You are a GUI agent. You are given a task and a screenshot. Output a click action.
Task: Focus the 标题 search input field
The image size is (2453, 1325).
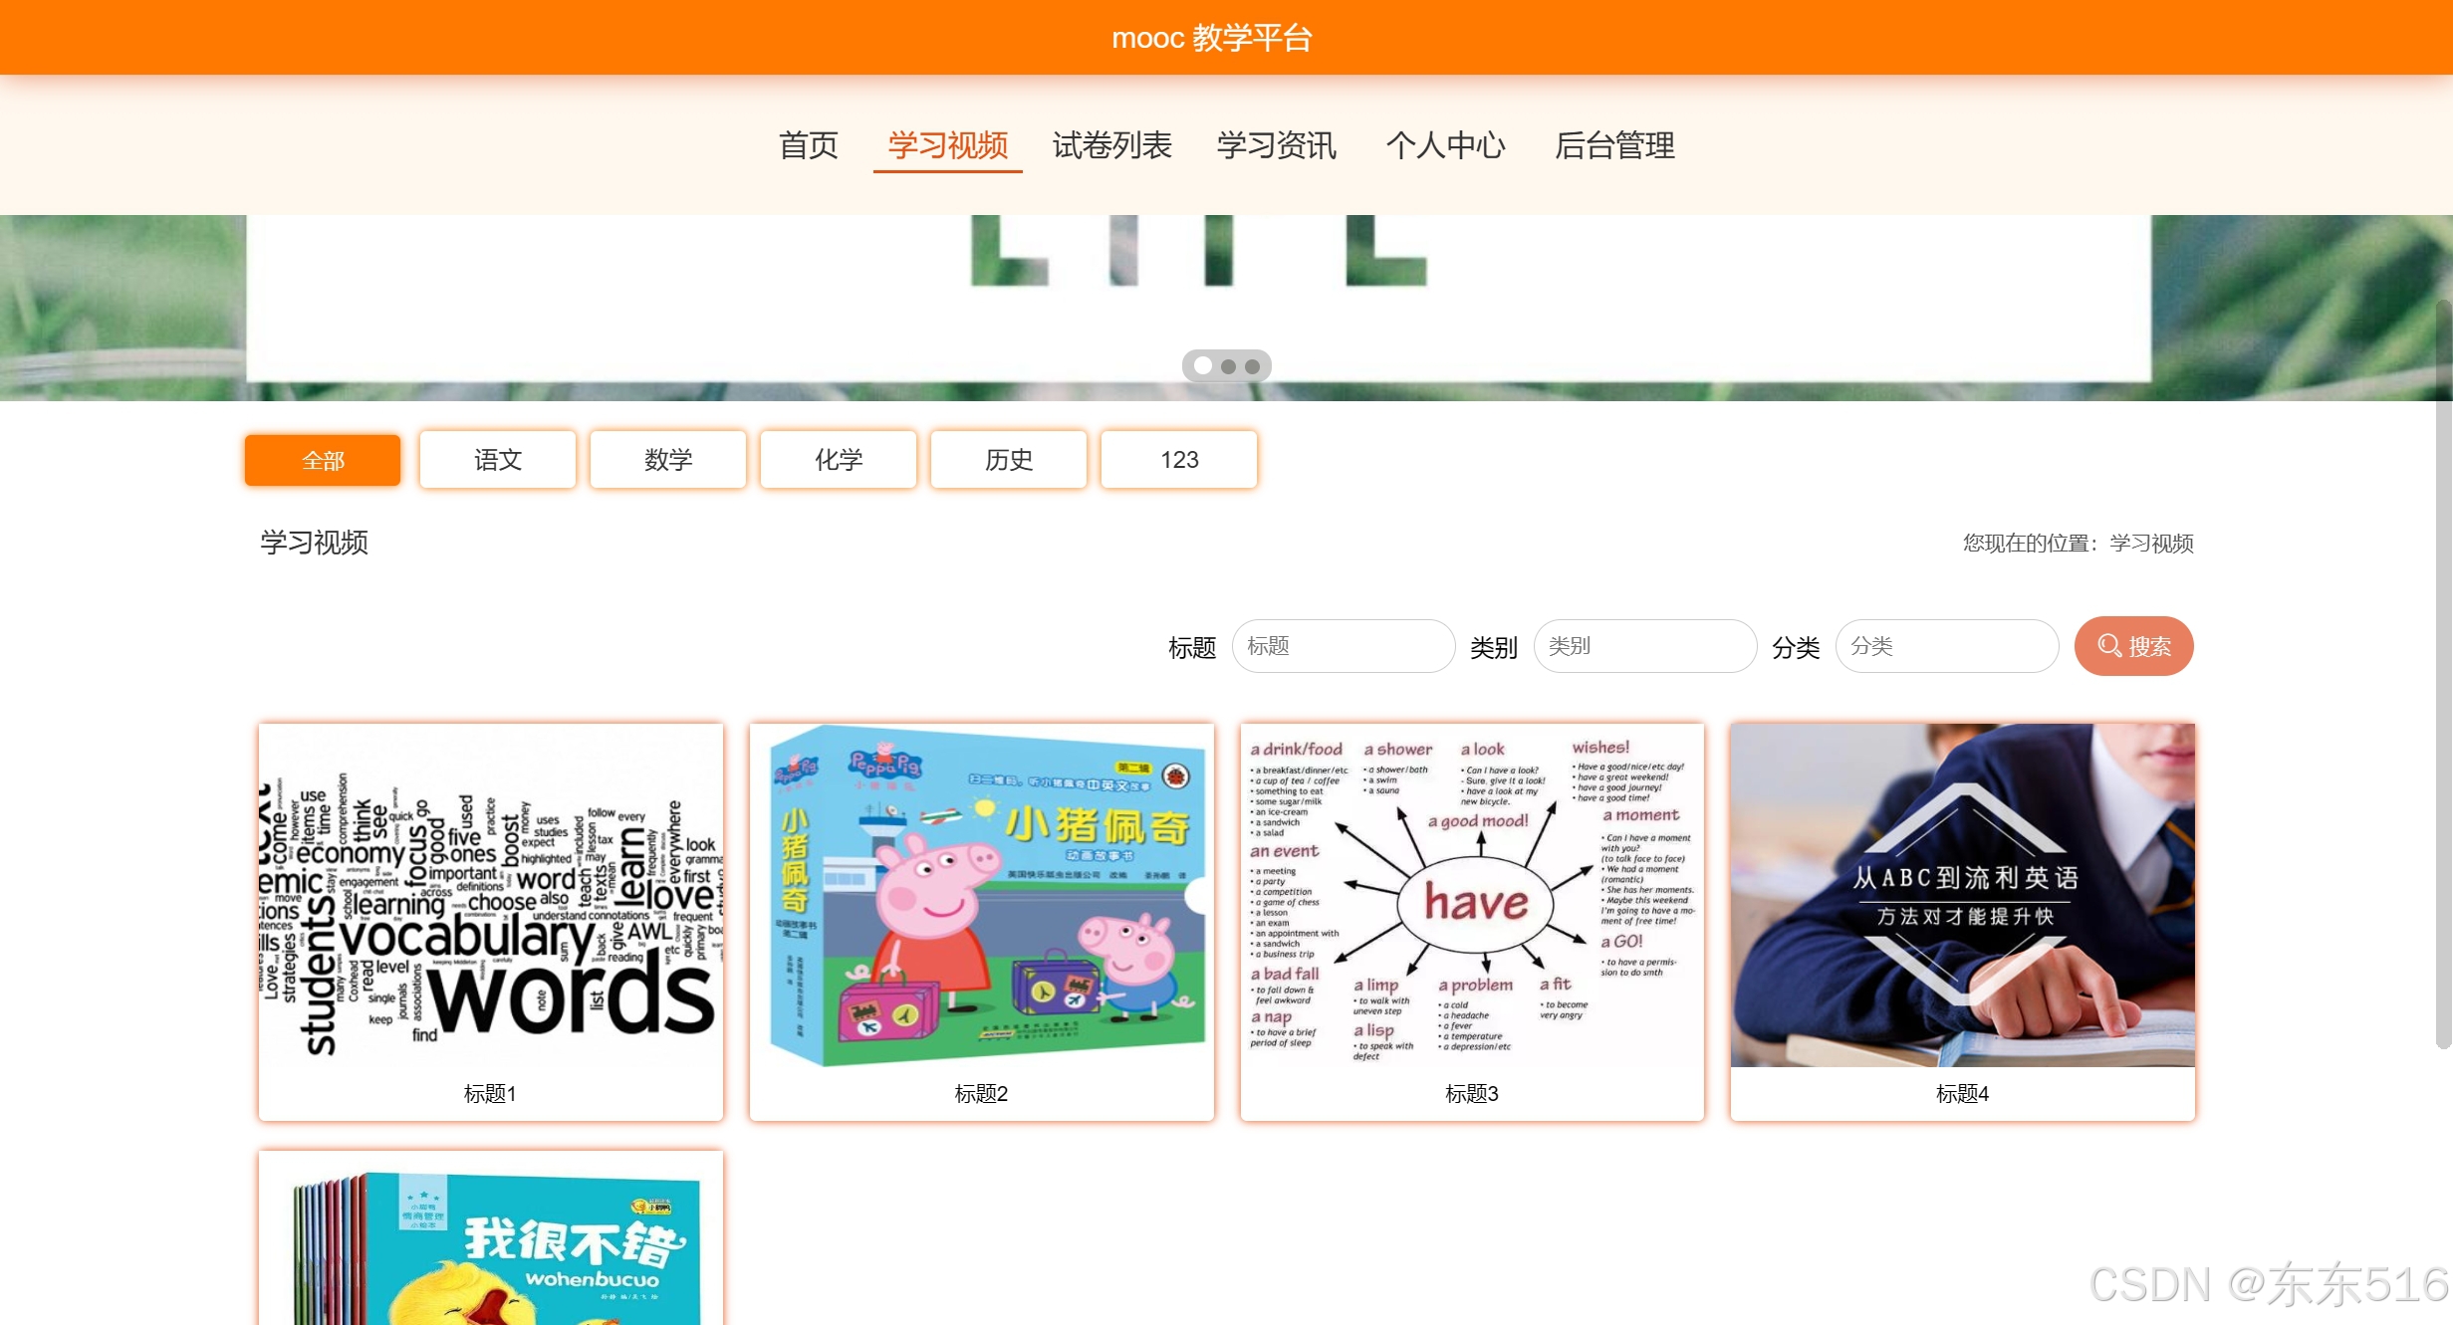[x=1343, y=646]
